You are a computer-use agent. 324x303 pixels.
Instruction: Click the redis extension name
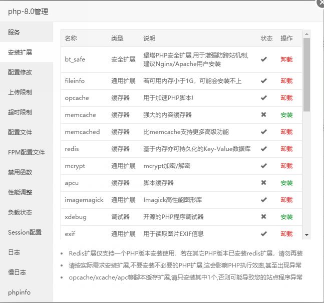click(72, 148)
